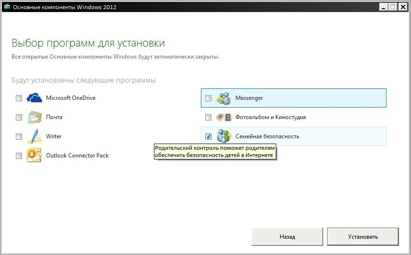Image resolution: width=411 pixels, height=255 pixels.
Task: Click the Outlook Connector Pack label
Action: [x=77, y=155]
